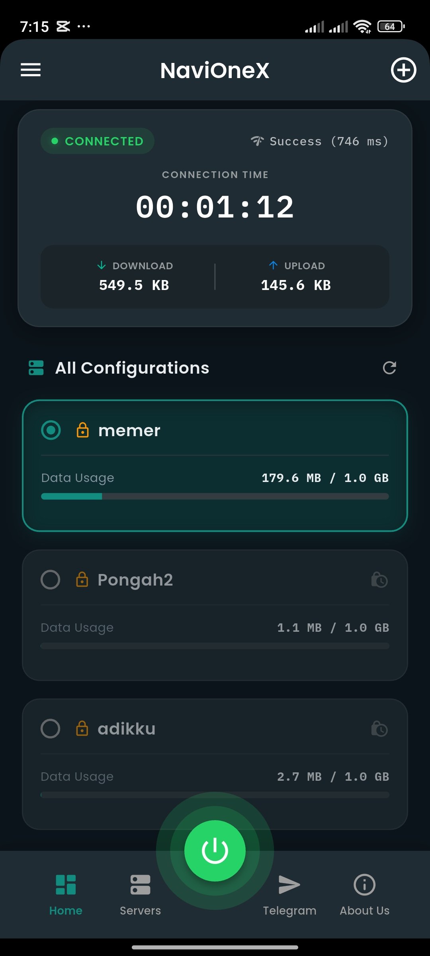The image size is (430, 956).
Task: Tap the connection timer display
Action: point(215,206)
